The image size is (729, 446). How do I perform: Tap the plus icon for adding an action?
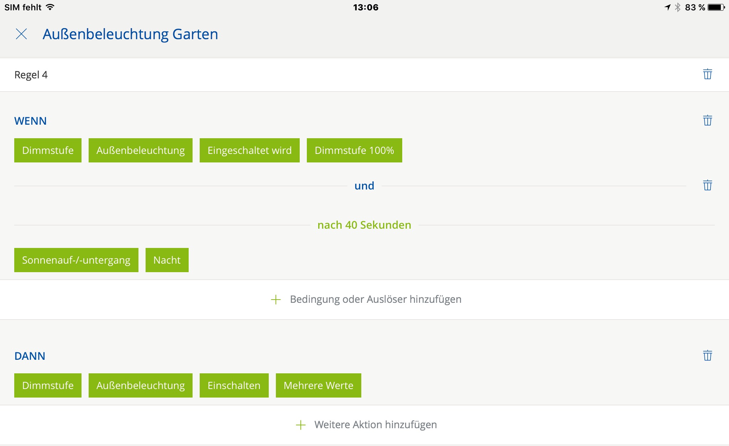coord(301,425)
